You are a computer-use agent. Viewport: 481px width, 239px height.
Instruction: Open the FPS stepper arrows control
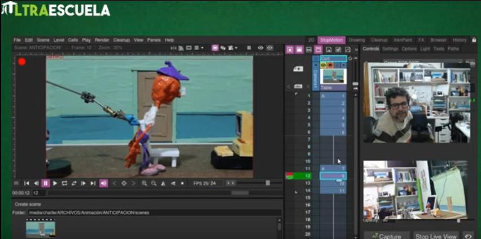tap(230, 183)
